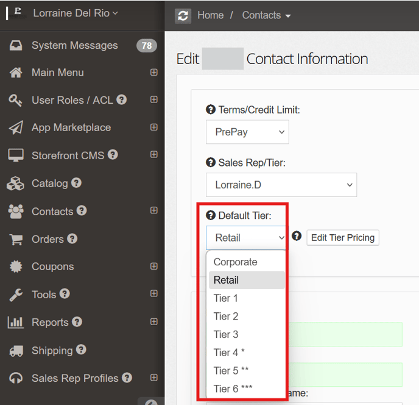The height and width of the screenshot is (405, 419).
Task: Go to Home breadcrumb link
Action: pyautogui.click(x=211, y=15)
